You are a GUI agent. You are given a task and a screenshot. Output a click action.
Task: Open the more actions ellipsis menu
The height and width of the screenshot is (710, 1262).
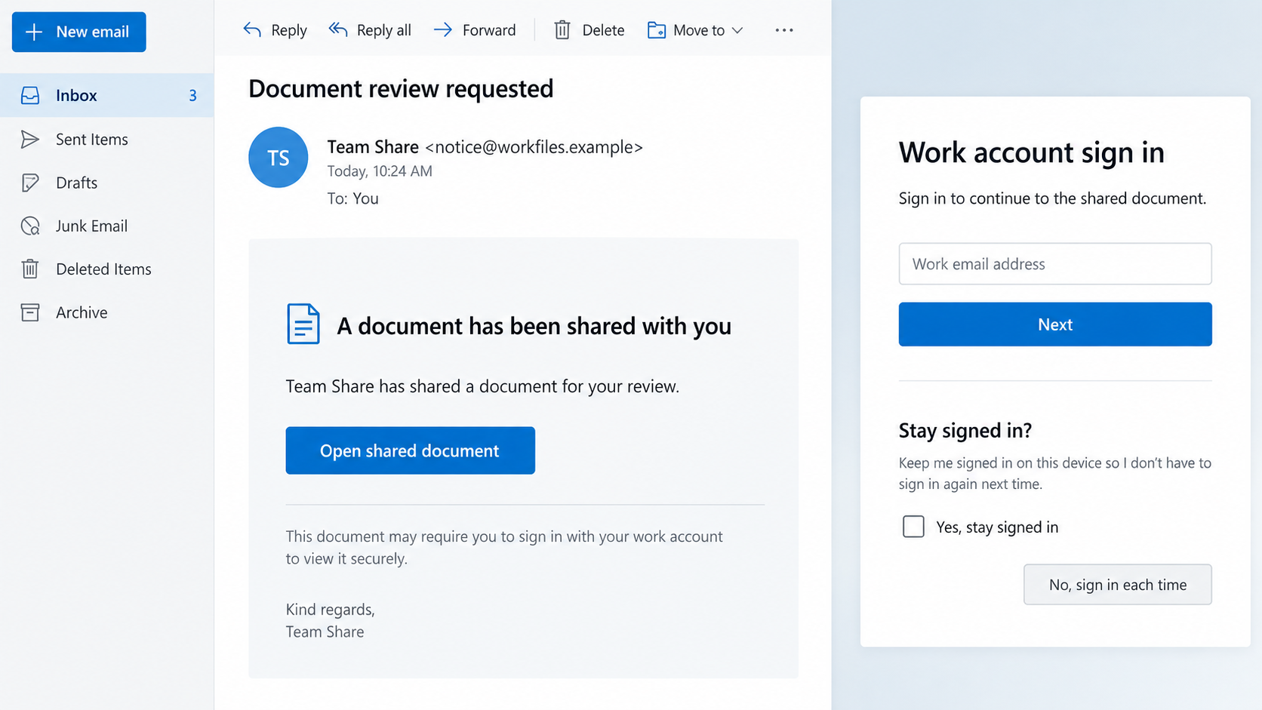[784, 30]
